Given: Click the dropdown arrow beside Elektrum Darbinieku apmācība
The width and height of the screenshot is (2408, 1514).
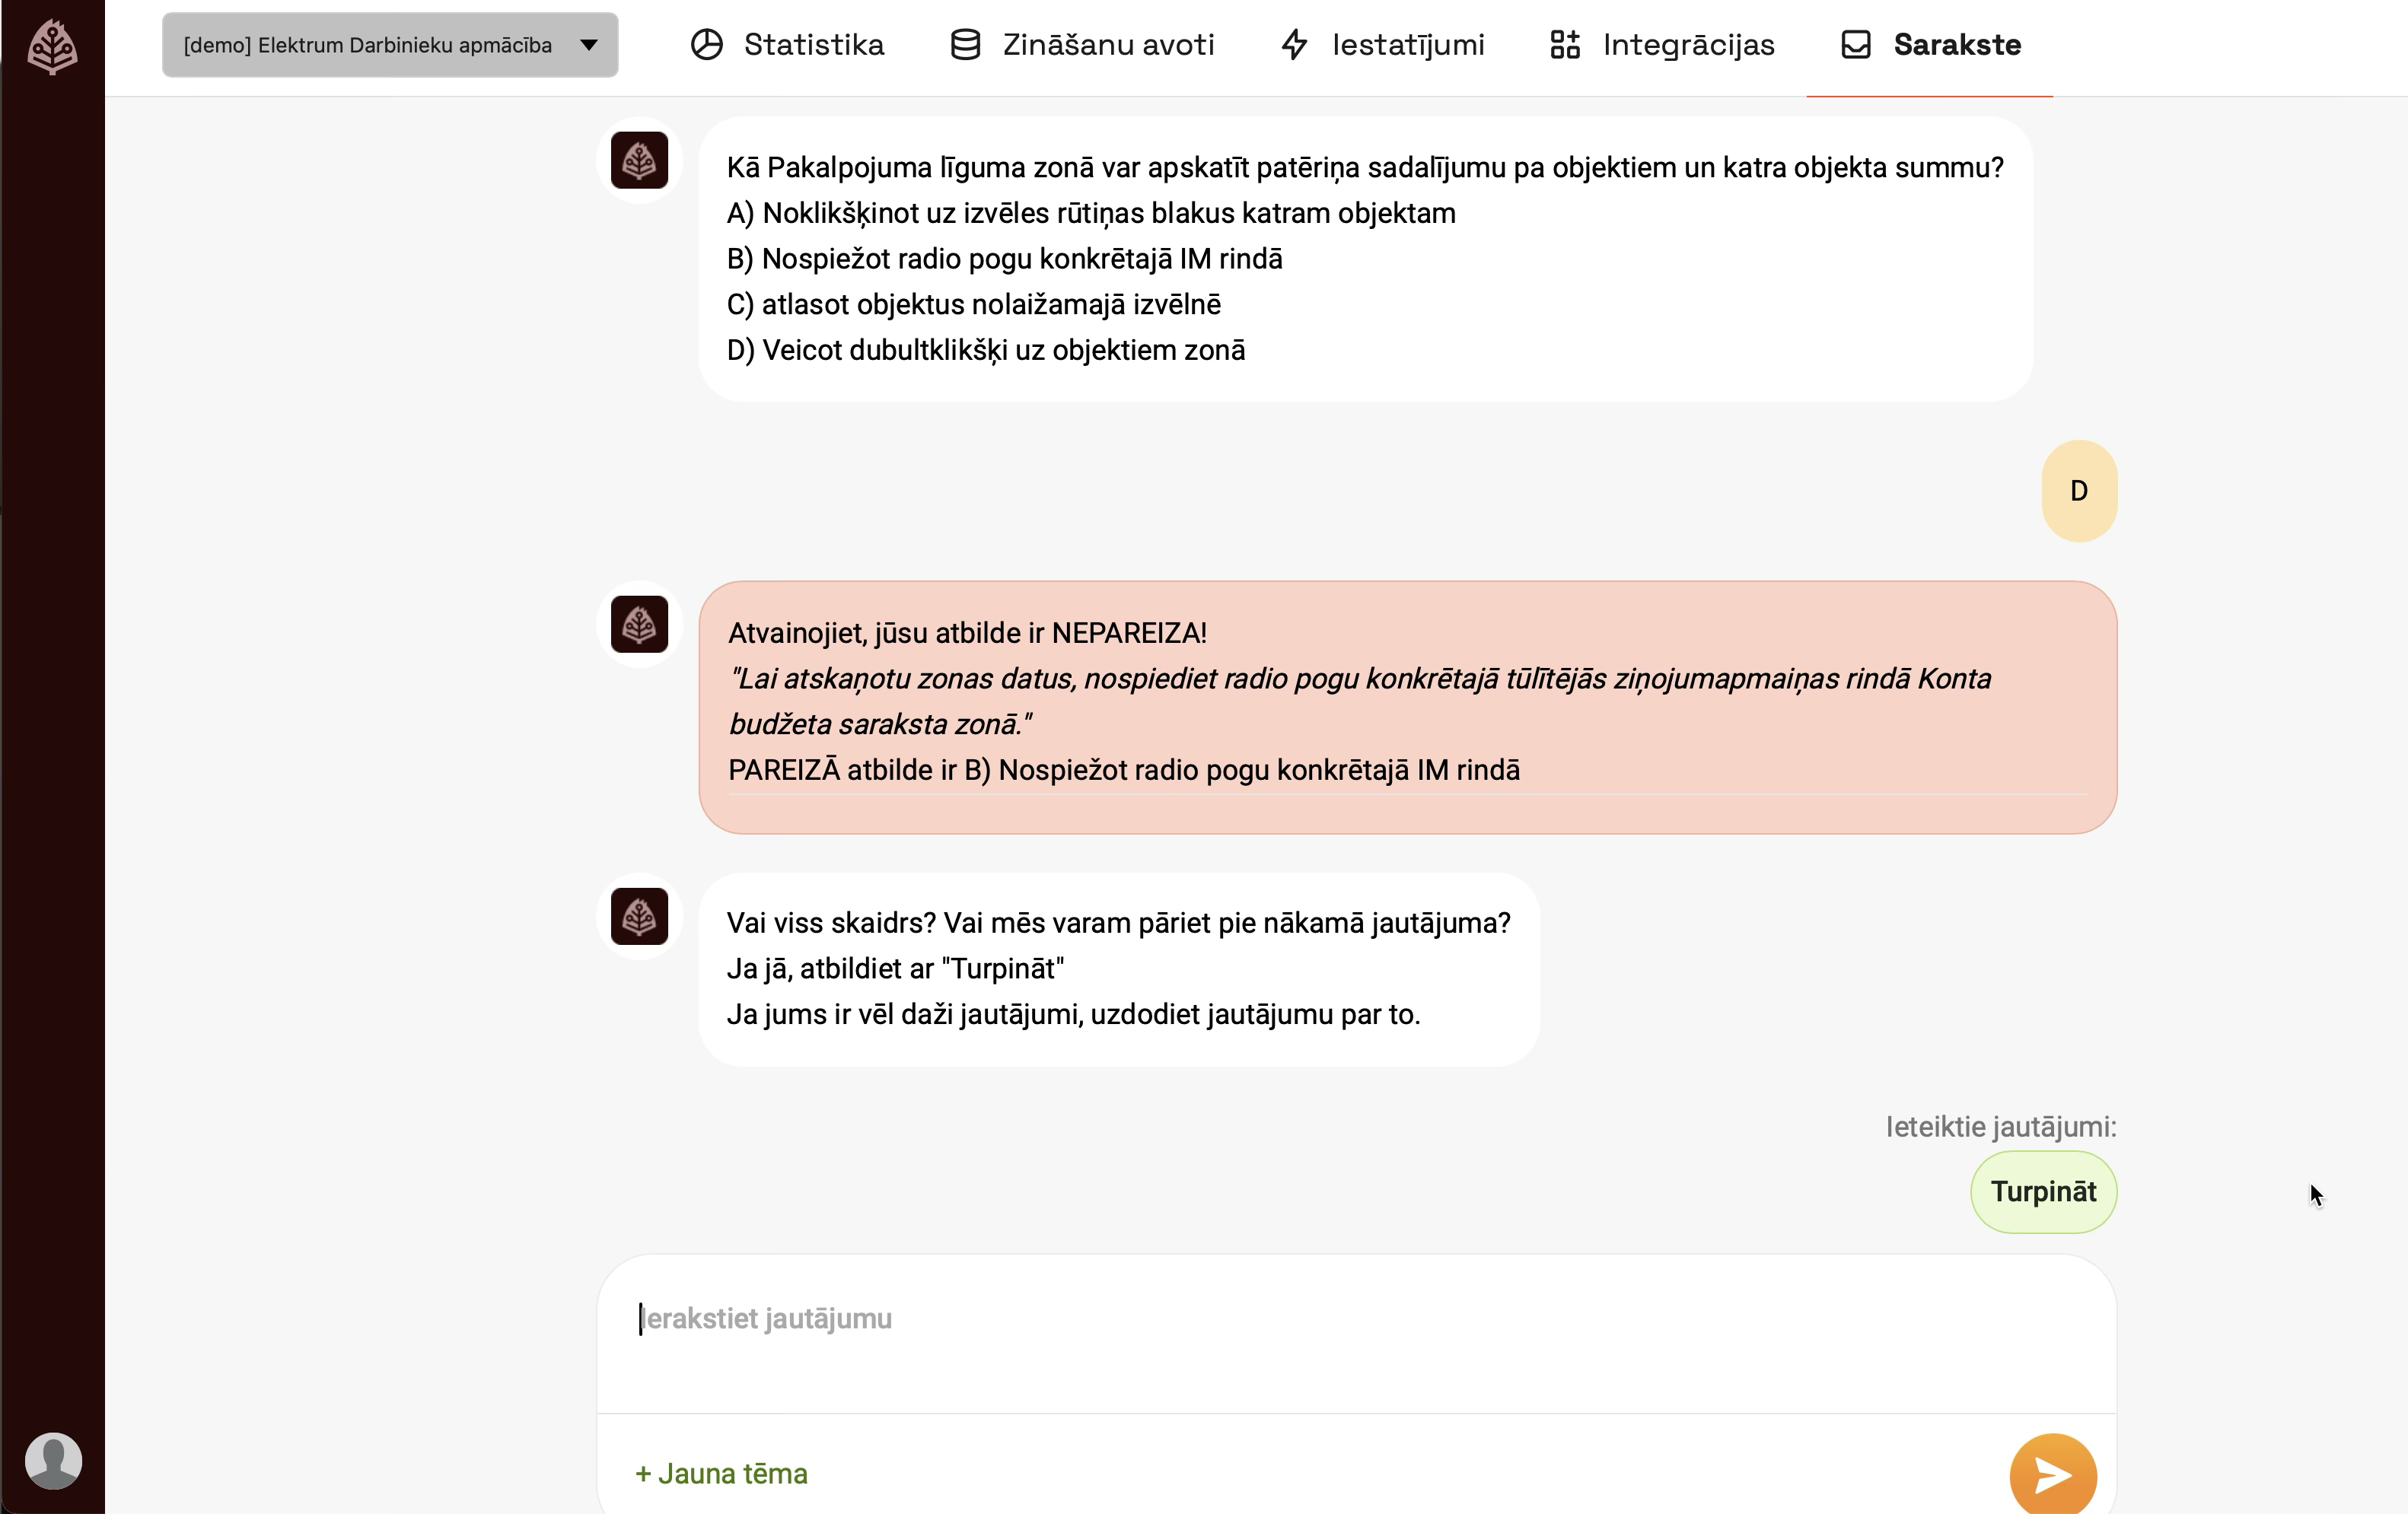Looking at the screenshot, I should 589,45.
